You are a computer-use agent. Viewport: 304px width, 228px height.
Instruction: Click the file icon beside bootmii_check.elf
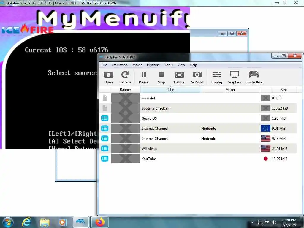click(x=105, y=108)
